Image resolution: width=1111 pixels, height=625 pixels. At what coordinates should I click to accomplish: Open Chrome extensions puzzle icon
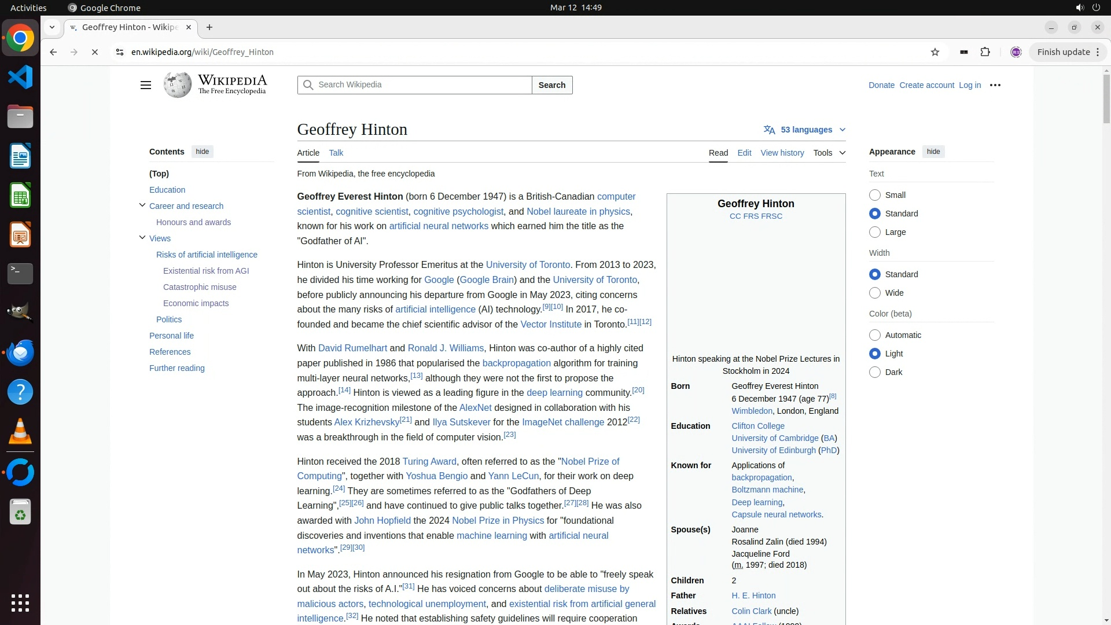[x=985, y=52]
